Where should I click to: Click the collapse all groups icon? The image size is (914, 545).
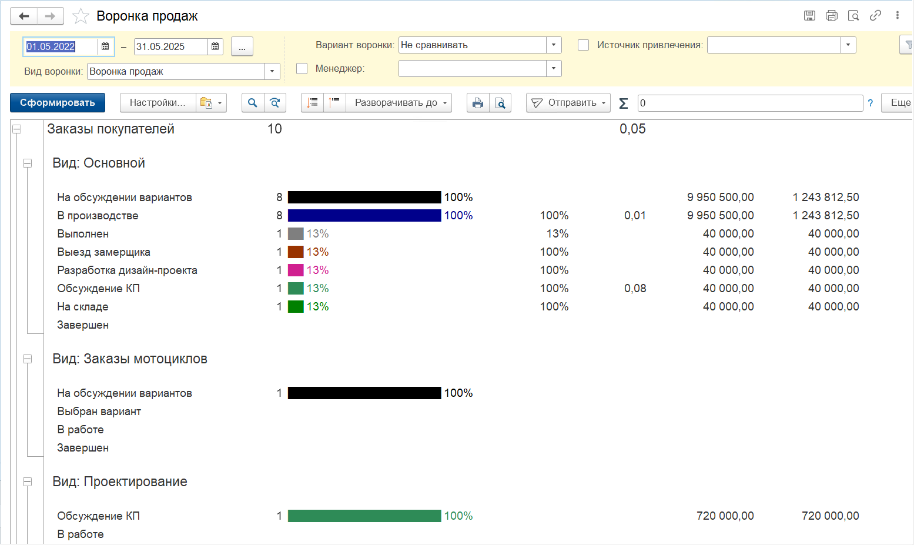click(x=334, y=103)
